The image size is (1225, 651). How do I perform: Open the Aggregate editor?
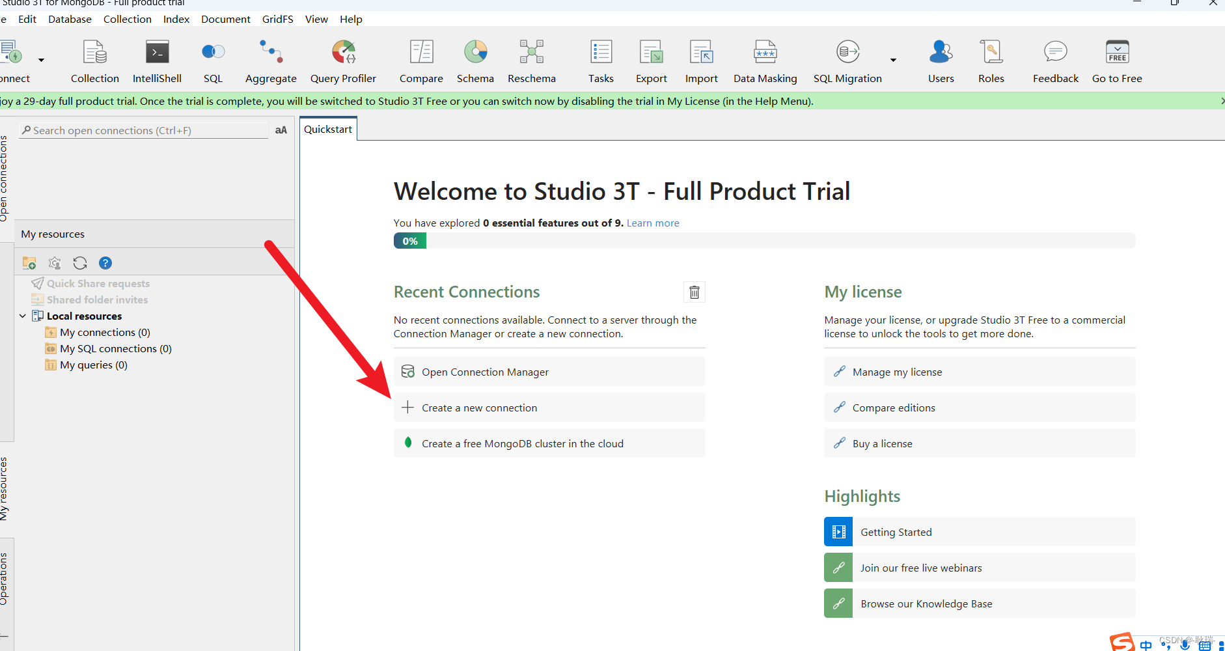click(271, 62)
